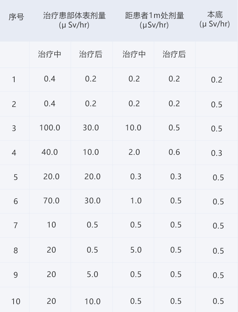Click the first 治疗中 subheader
This screenshot has height=312, width=238.
click(50, 54)
